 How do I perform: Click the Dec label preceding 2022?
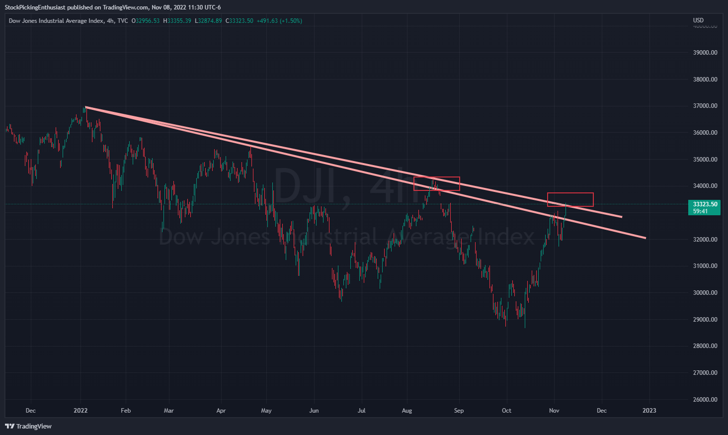coord(30,411)
